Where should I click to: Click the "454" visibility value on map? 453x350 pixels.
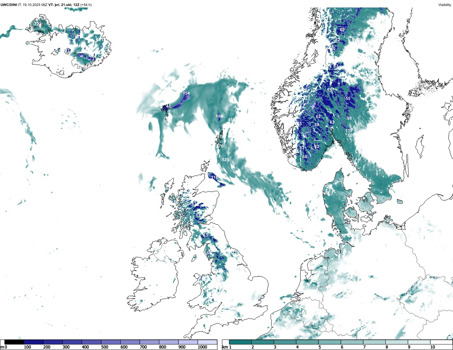click(231, 120)
